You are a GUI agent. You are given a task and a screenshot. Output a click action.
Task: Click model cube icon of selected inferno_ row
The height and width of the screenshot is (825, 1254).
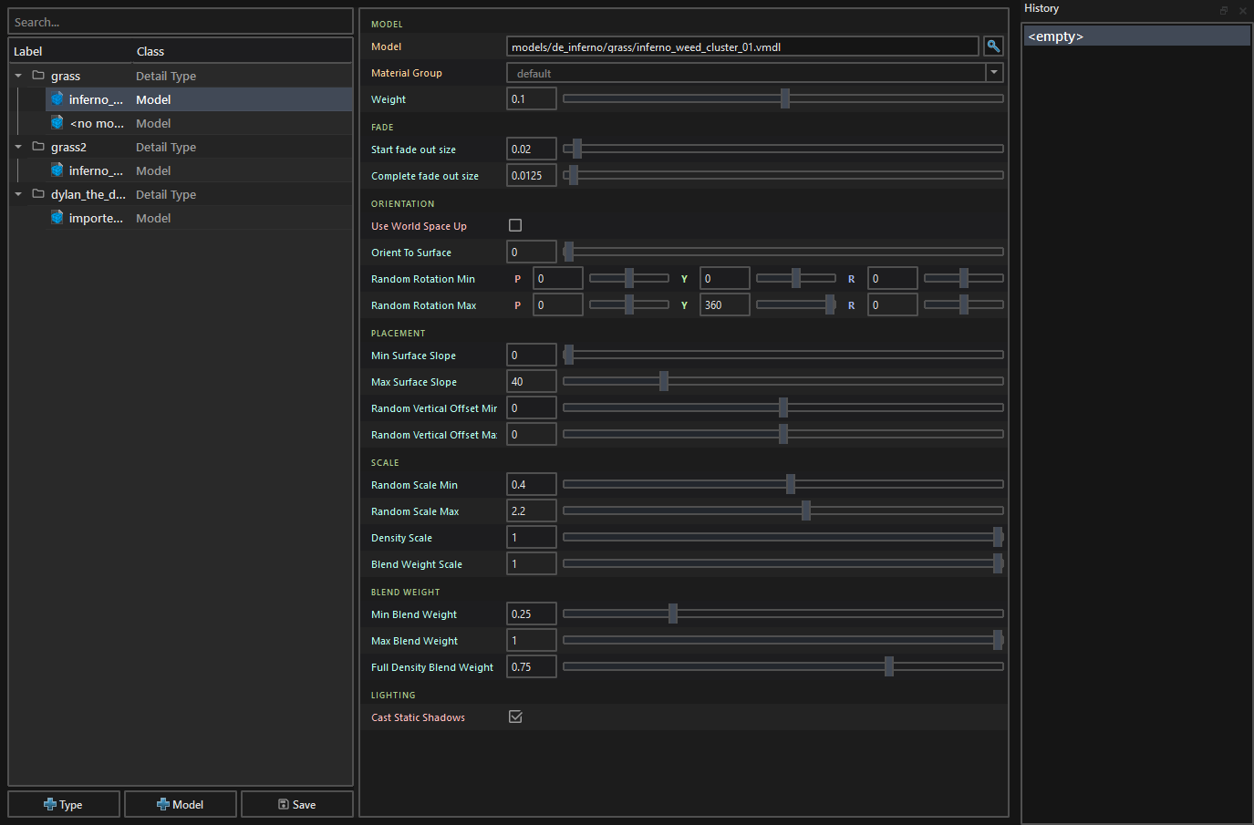coord(57,99)
